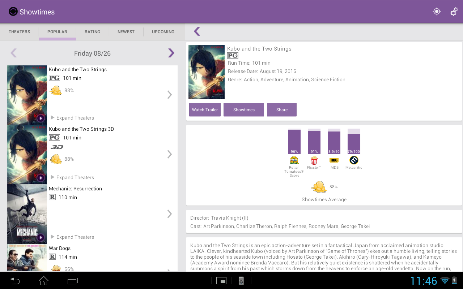The width and height of the screenshot is (463, 289).
Task: Tap the PG rating badge in movie details
Action: pyautogui.click(x=233, y=56)
